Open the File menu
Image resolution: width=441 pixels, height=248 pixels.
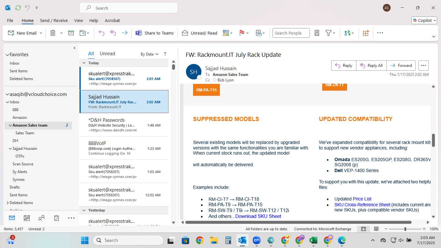(x=10, y=20)
